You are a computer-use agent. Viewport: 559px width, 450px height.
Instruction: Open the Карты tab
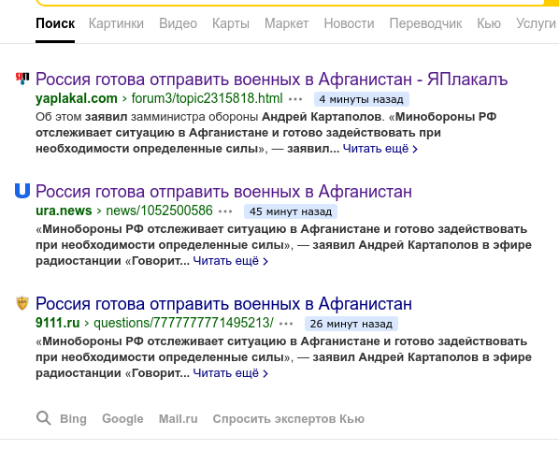click(231, 23)
